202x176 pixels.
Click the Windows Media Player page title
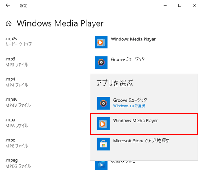click(60, 23)
